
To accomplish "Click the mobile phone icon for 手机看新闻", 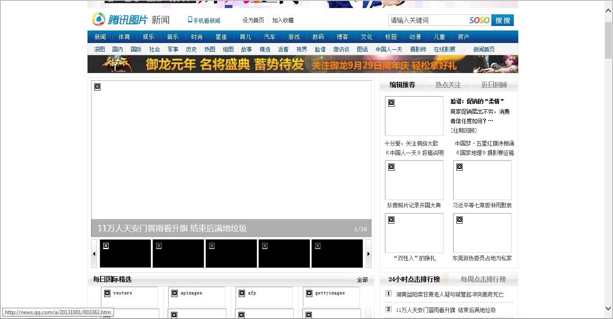I will coord(190,20).
